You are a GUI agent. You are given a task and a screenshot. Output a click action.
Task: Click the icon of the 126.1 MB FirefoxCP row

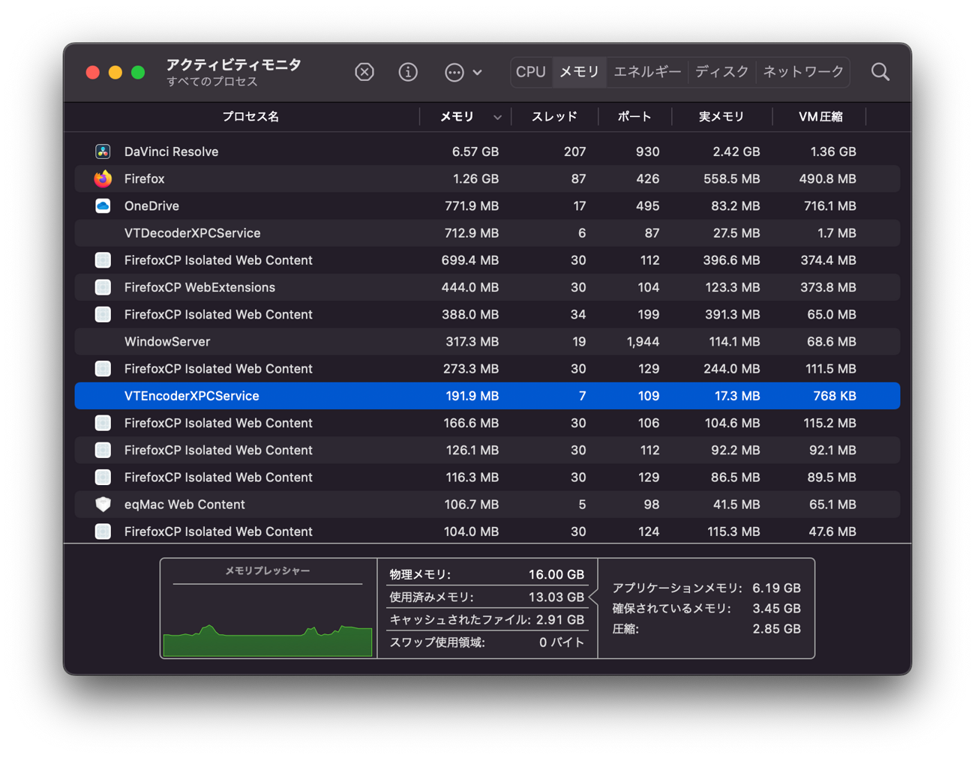(x=103, y=450)
